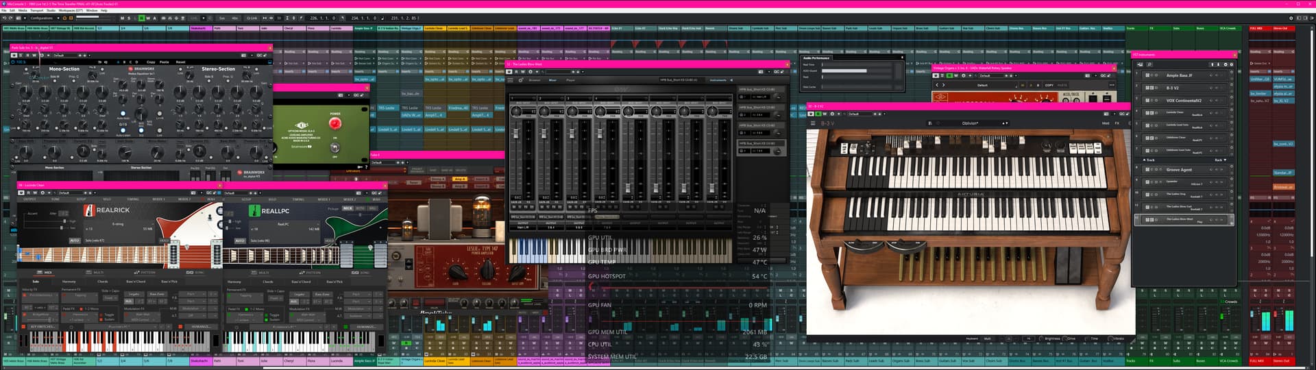Check the Toggle option in RealRick Pedal FX
The height and width of the screenshot is (370, 1316).
(101, 314)
